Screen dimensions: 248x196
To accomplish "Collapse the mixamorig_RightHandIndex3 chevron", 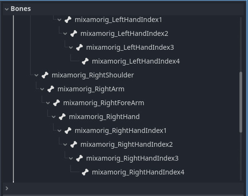I will coord(71,158).
